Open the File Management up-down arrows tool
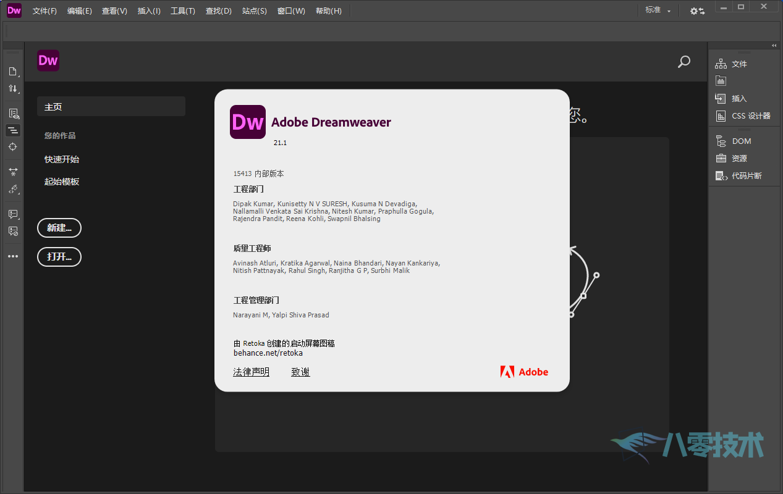Image resolution: width=783 pixels, height=494 pixels. pyautogui.click(x=13, y=89)
